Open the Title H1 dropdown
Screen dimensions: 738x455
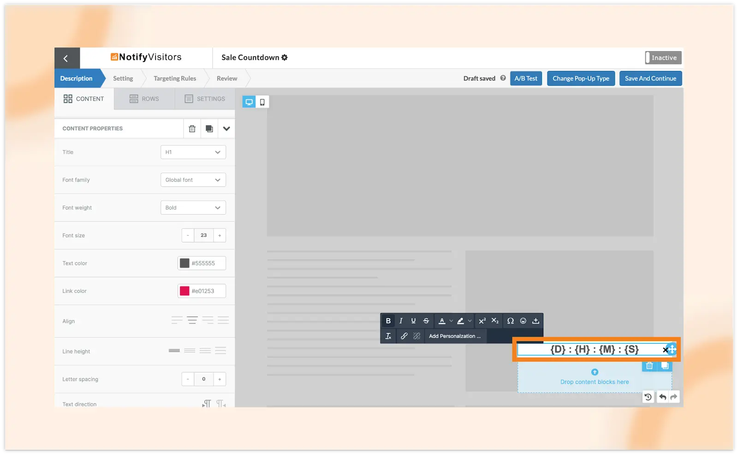coord(193,152)
